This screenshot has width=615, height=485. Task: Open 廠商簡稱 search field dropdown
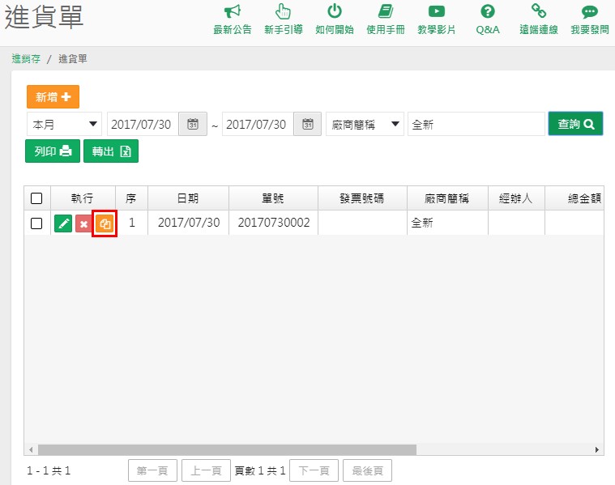click(365, 124)
